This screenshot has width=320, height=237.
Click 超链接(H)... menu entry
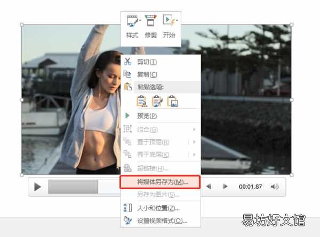161,168
